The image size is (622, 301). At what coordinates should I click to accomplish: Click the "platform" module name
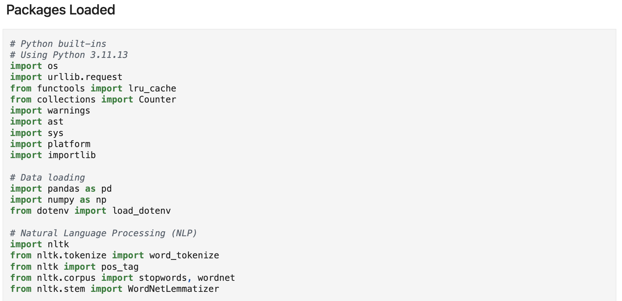click(x=69, y=144)
